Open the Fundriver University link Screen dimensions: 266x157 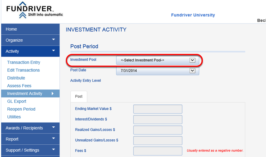coord(193,15)
